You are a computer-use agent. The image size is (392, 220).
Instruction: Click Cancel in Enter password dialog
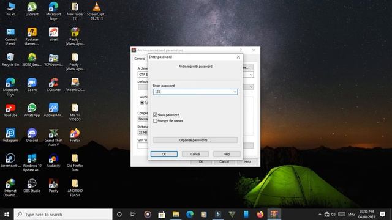tap(195, 154)
